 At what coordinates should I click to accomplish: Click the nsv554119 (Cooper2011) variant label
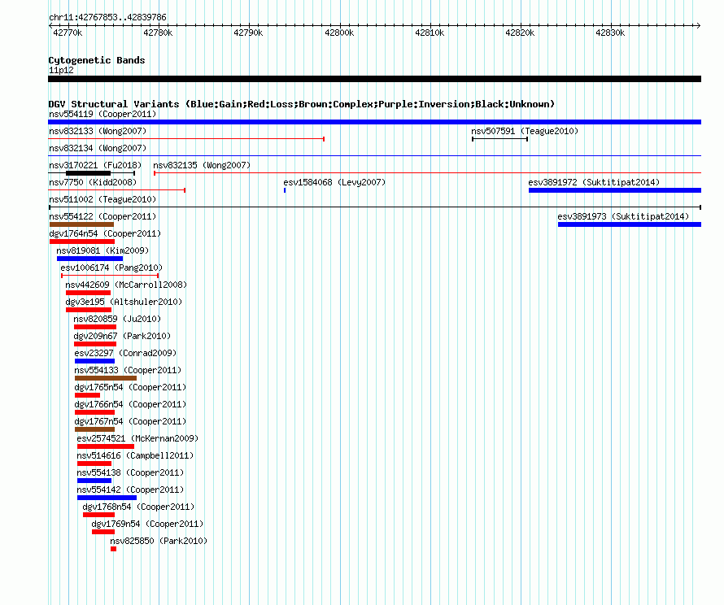pyautogui.click(x=102, y=114)
